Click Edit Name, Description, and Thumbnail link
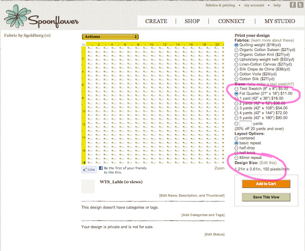 pyautogui.click(x=192, y=196)
